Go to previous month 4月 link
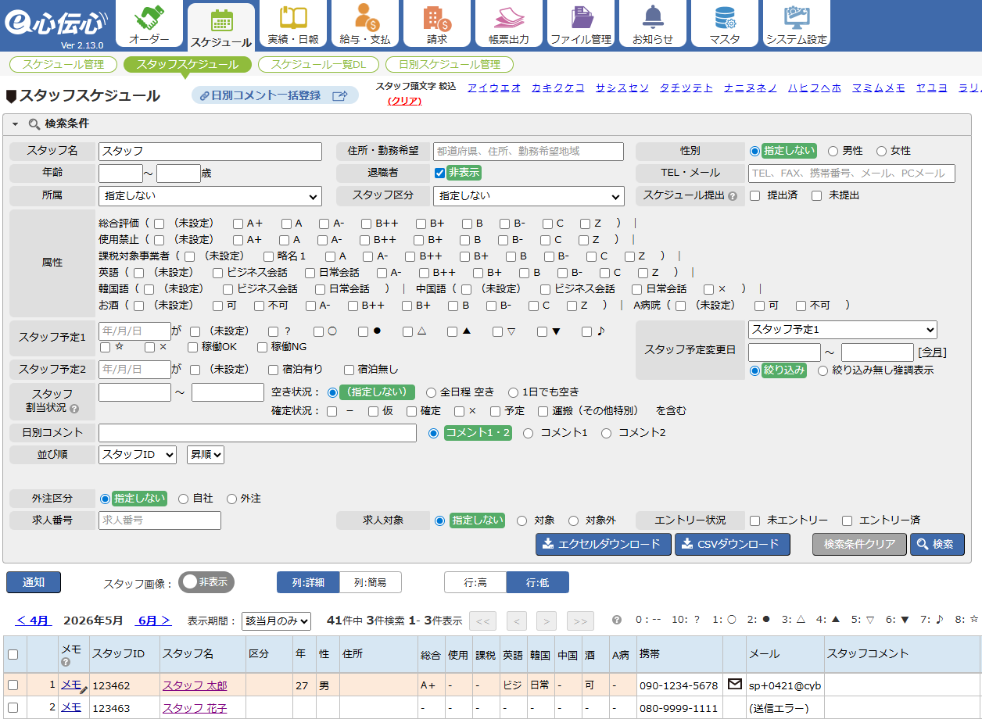Image resolution: width=982 pixels, height=719 pixels. coord(34,621)
